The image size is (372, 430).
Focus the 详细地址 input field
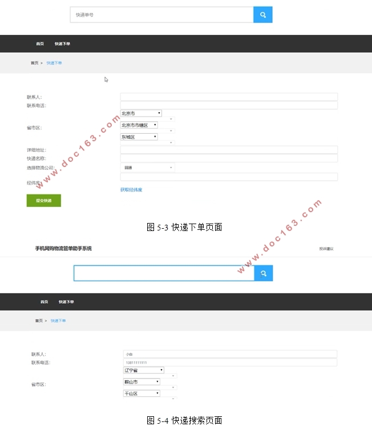click(229, 150)
